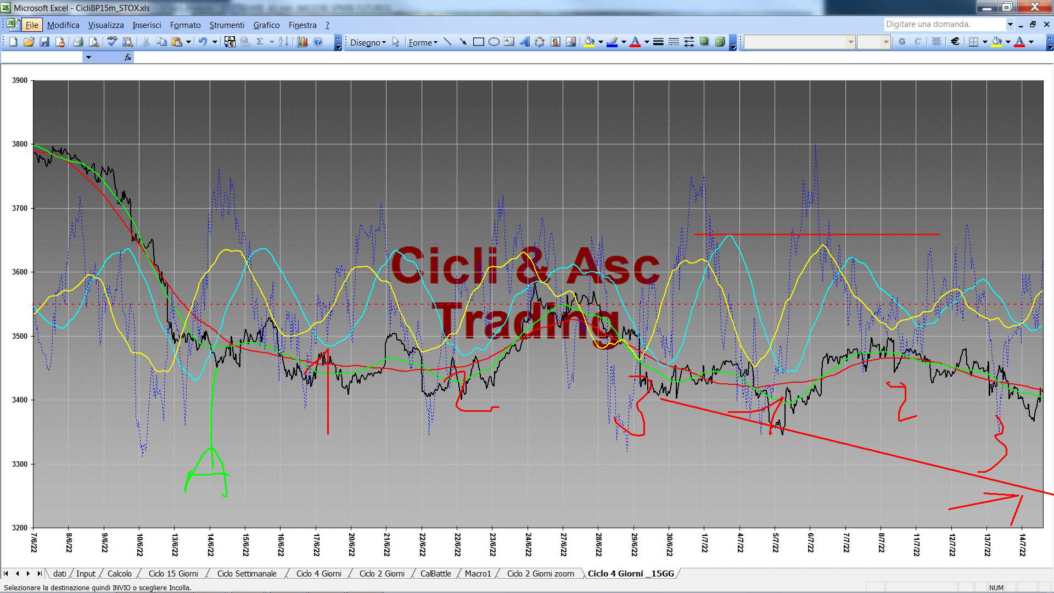Click the Undo arrow icon
The width and height of the screenshot is (1054, 593).
pyautogui.click(x=203, y=42)
